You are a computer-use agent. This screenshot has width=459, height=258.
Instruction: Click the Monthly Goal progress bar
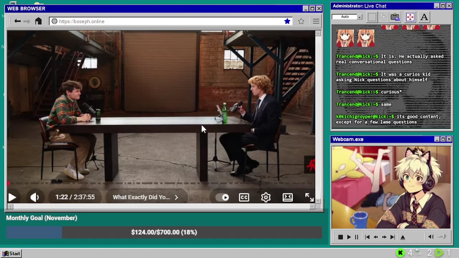click(164, 232)
